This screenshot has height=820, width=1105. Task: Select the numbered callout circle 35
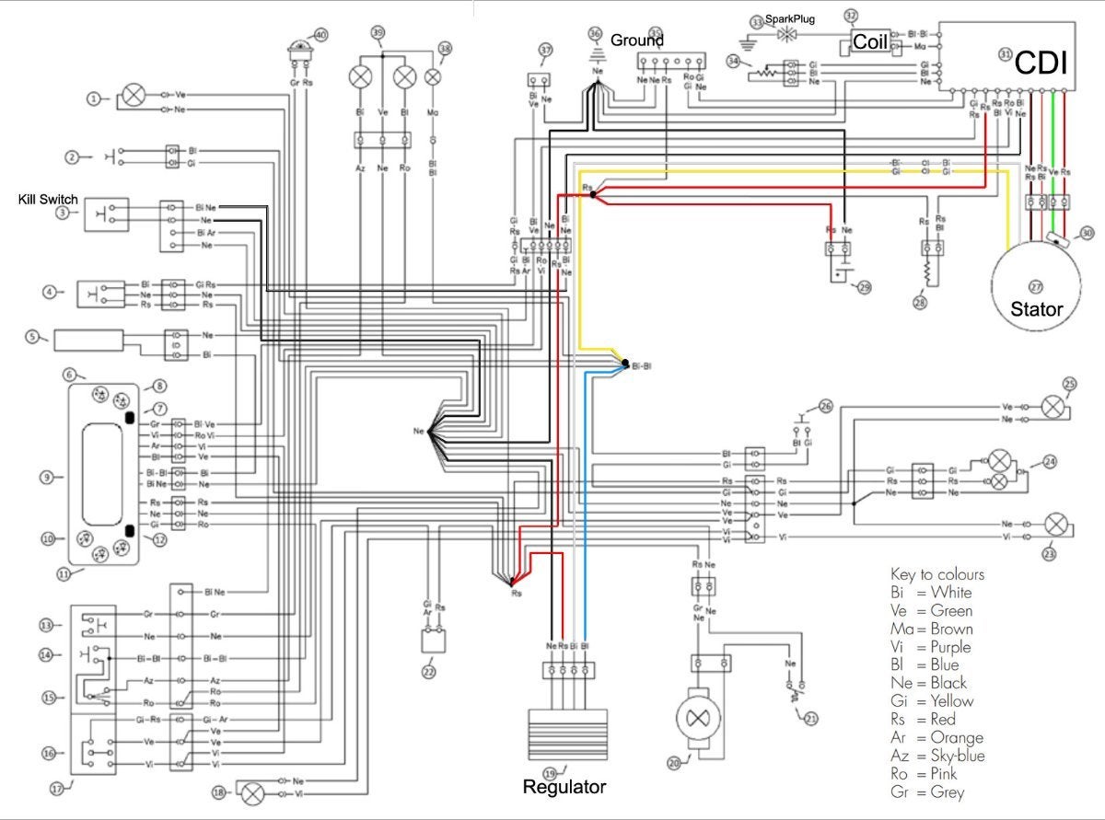(655, 33)
